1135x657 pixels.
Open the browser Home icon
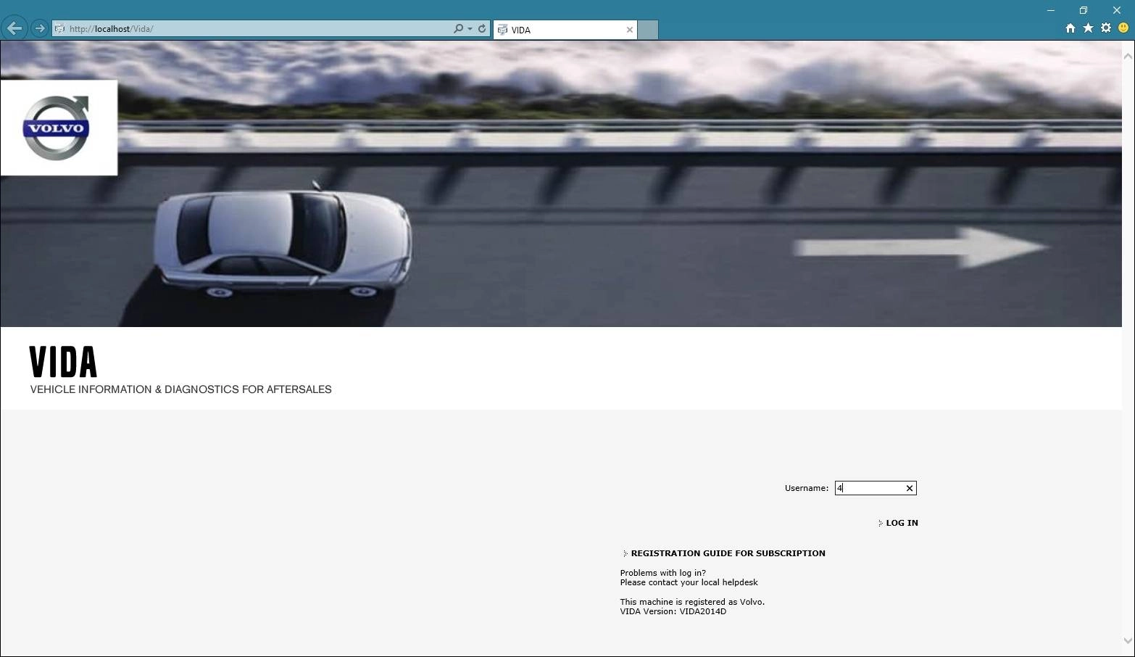[1070, 28]
